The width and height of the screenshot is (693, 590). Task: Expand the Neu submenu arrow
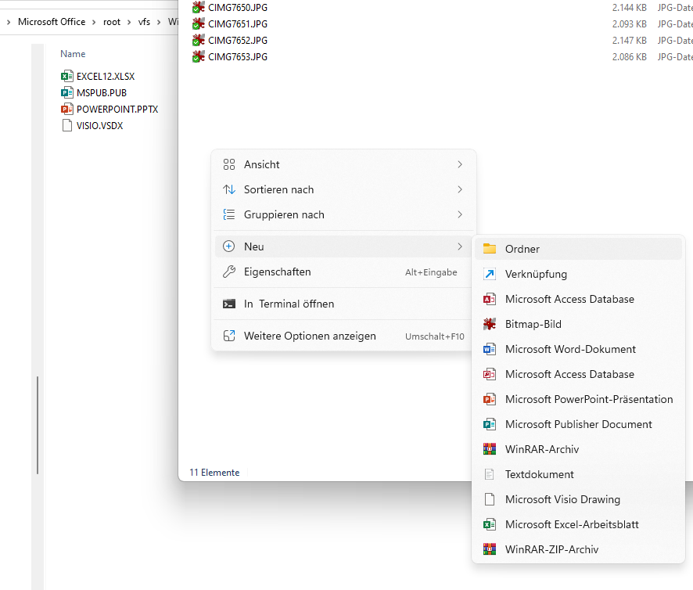tap(460, 246)
